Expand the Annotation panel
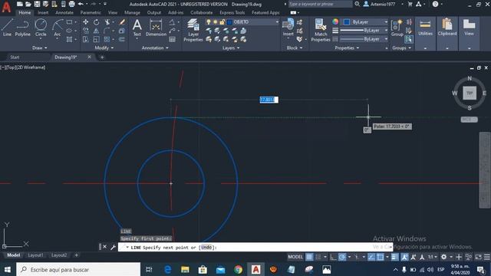491x276 pixels. (155, 48)
